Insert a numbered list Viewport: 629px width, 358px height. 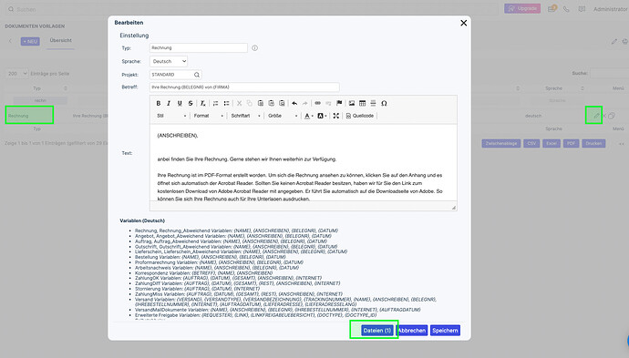point(215,104)
